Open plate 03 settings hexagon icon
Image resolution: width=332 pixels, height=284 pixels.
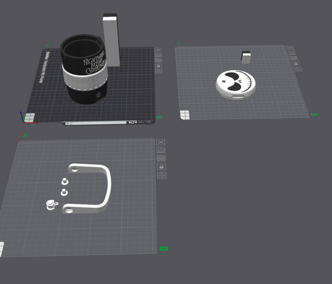162,175
